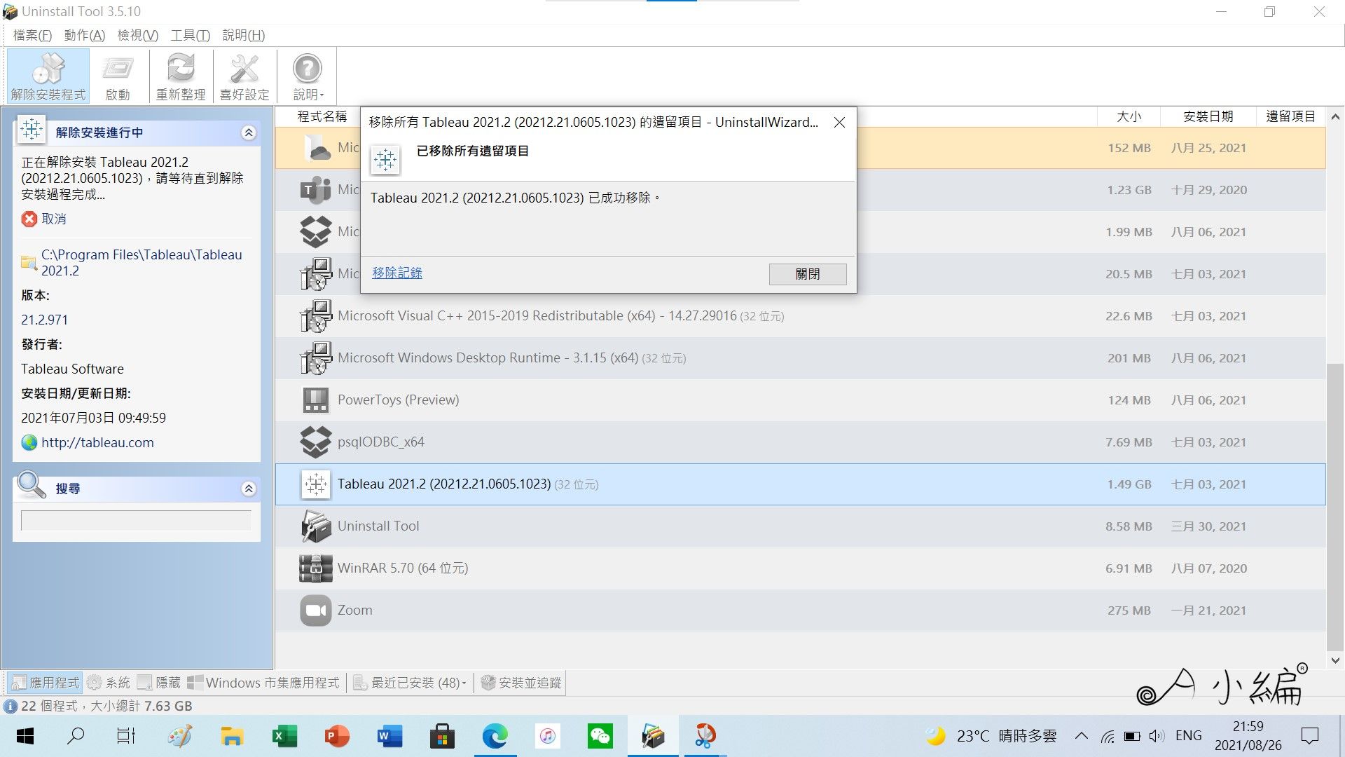Open File Explorer from the taskbar
The height and width of the screenshot is (757, 1345).
(x=232, y=736)
